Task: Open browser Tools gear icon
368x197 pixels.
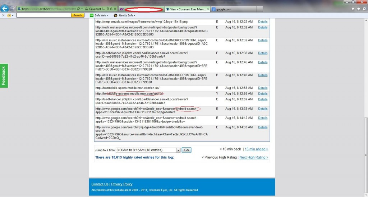Action: [x=364, y=9]
